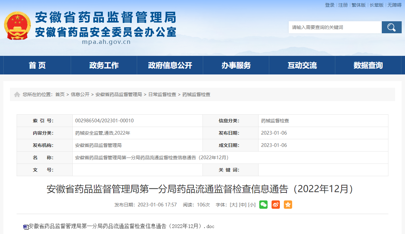Download the 2022年12月 .doc attachment
This screenshot has height=234, width=405.
[x=121, y=227]
